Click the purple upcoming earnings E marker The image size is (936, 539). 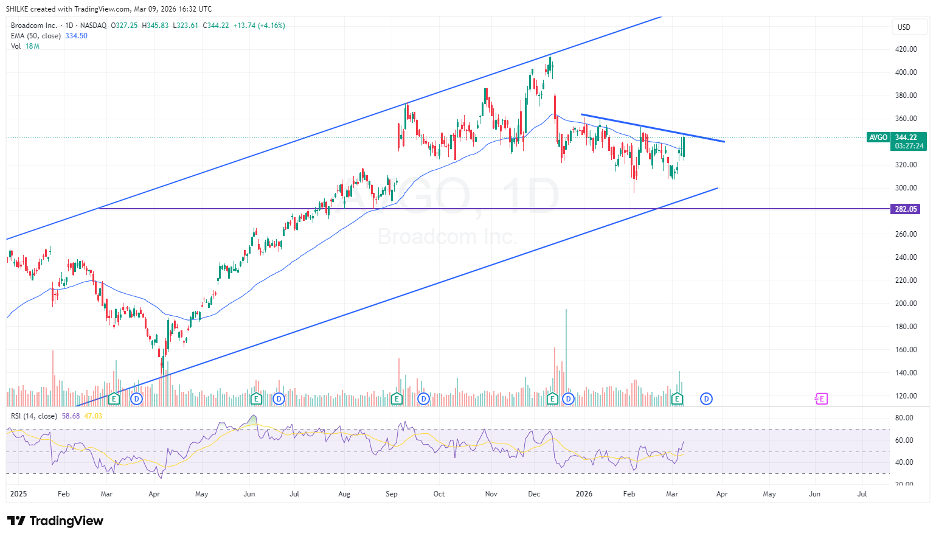822,399
